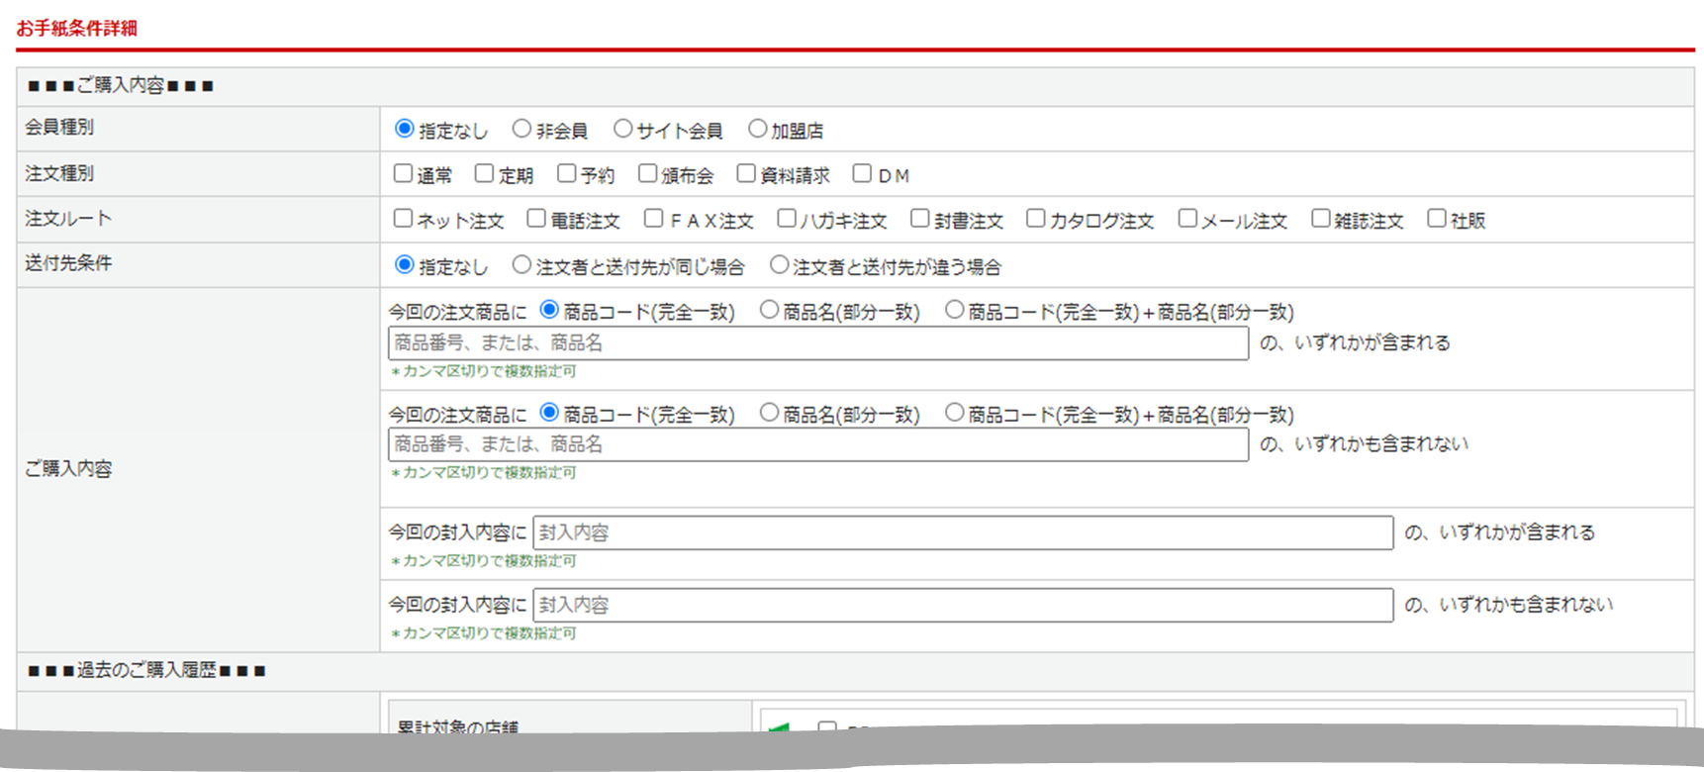Check the メール注文 checkbox
Viewport: 1704px width, 772px height.
tap(1187, 218)
